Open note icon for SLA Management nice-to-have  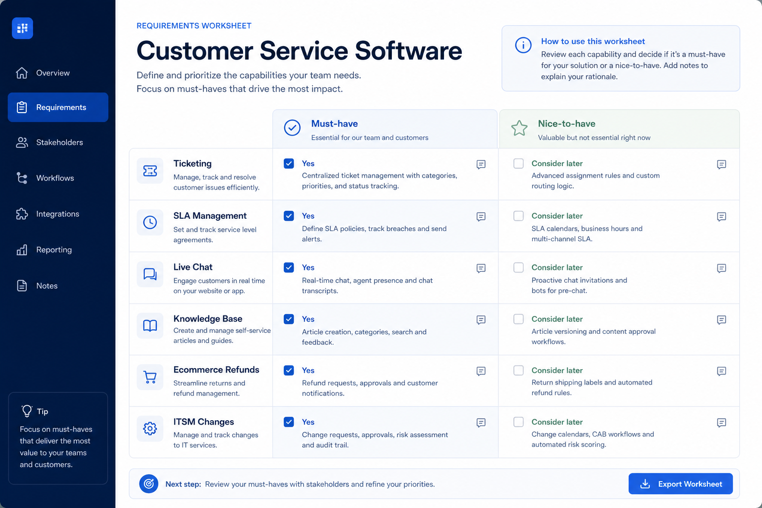(x=721, y=217)
